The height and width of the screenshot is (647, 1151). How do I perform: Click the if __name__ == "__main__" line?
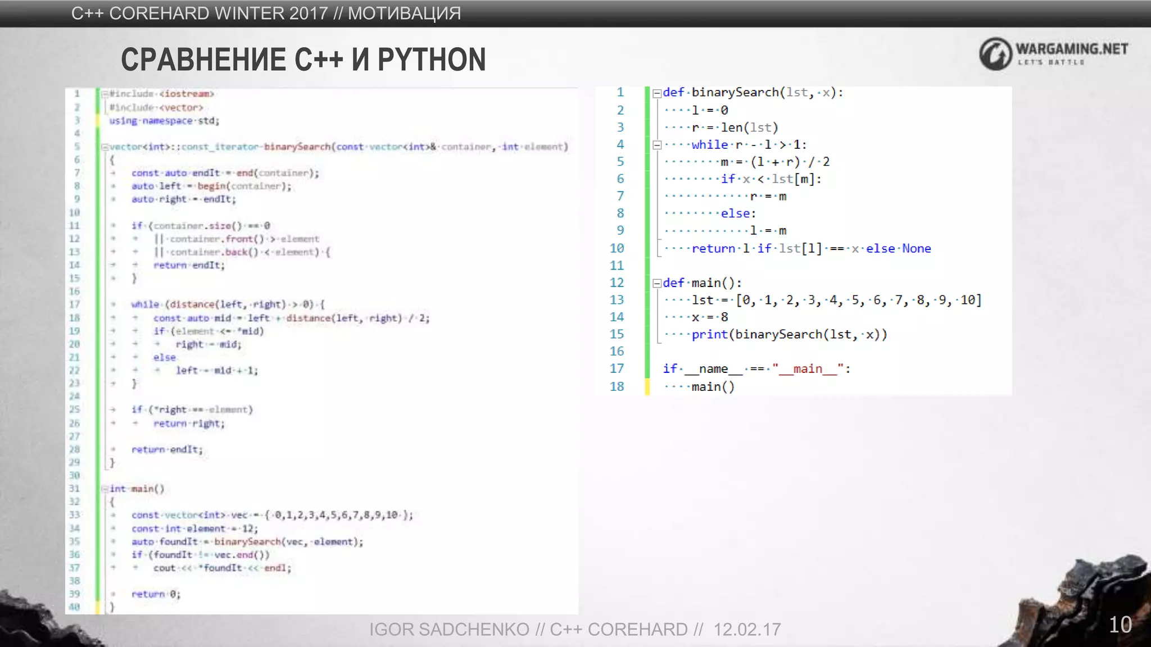click(x=756, y=369)
